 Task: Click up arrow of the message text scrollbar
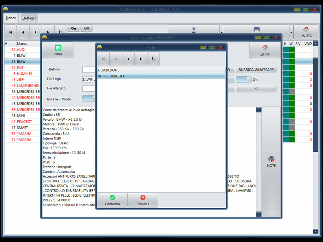(x=259, y=110)
